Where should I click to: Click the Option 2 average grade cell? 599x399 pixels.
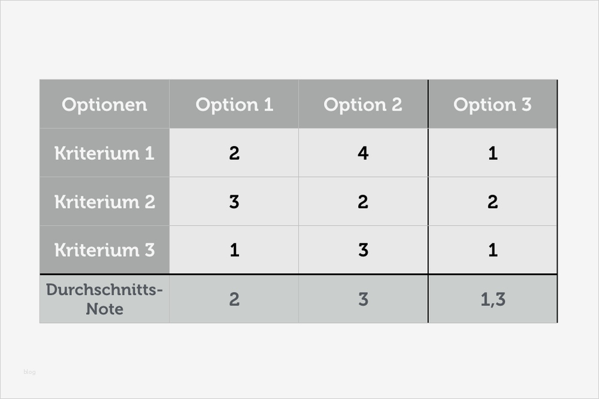coord(363,299)
